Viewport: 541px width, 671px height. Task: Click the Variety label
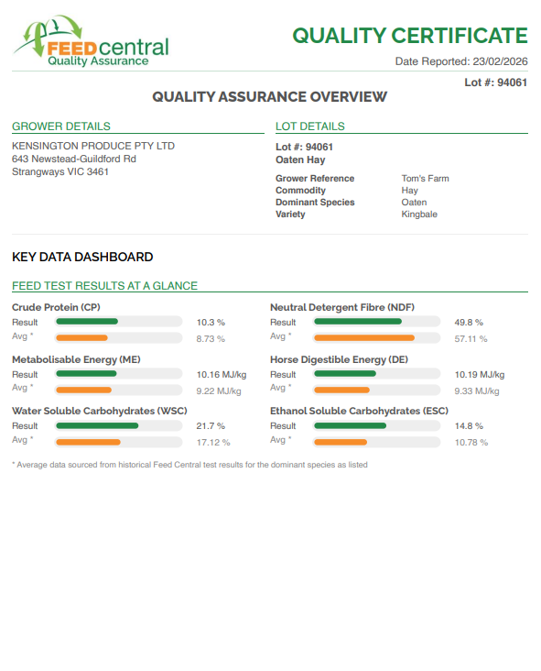tap(290, 214)
